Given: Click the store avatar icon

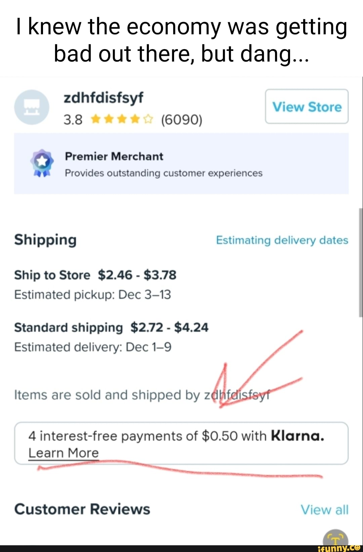Looking at the screenshot, I should (x=32, y=107).
